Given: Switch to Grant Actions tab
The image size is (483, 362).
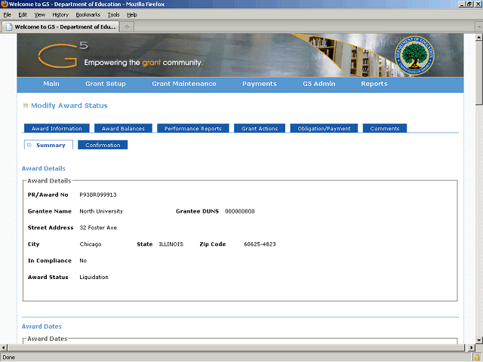Looking at the screenshot, I should [260, 128].
